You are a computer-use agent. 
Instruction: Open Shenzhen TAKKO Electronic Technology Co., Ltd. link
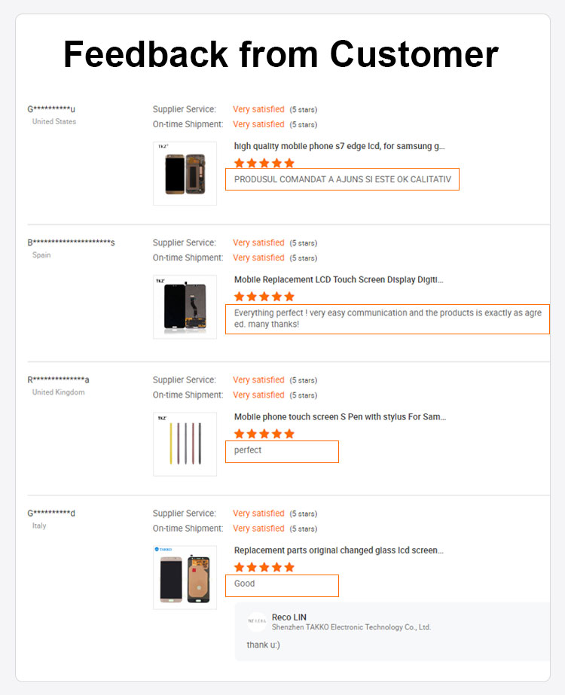[x=351, y=627]
